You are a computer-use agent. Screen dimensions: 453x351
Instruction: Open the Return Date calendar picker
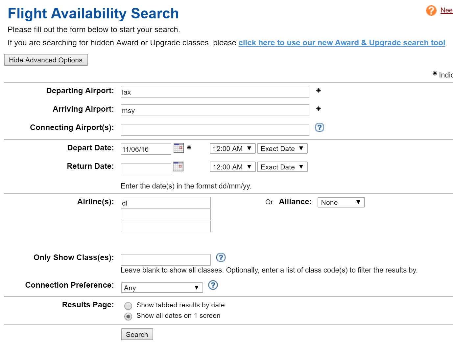click(178, 166)
